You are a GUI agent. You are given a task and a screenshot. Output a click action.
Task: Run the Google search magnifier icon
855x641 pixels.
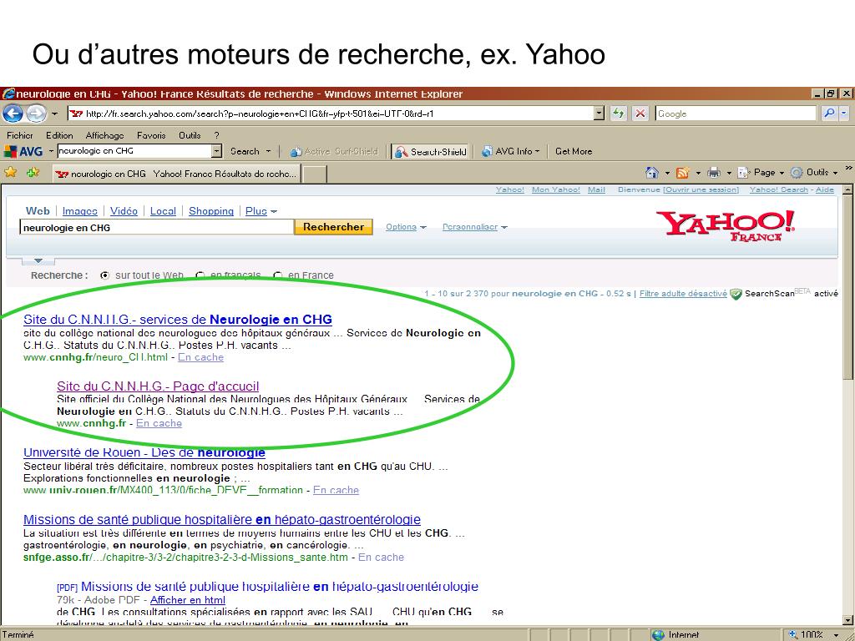(x=829, y=114)
